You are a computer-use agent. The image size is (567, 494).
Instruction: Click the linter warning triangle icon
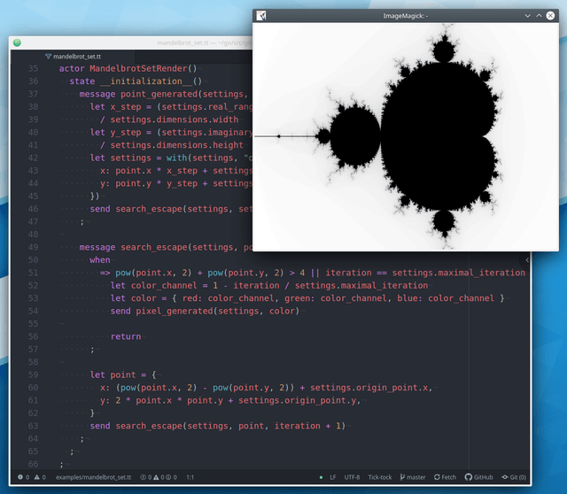[37, 477]
